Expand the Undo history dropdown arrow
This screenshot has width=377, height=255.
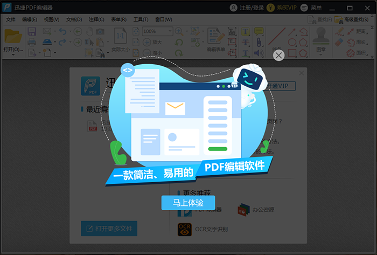tap(70, 31)
